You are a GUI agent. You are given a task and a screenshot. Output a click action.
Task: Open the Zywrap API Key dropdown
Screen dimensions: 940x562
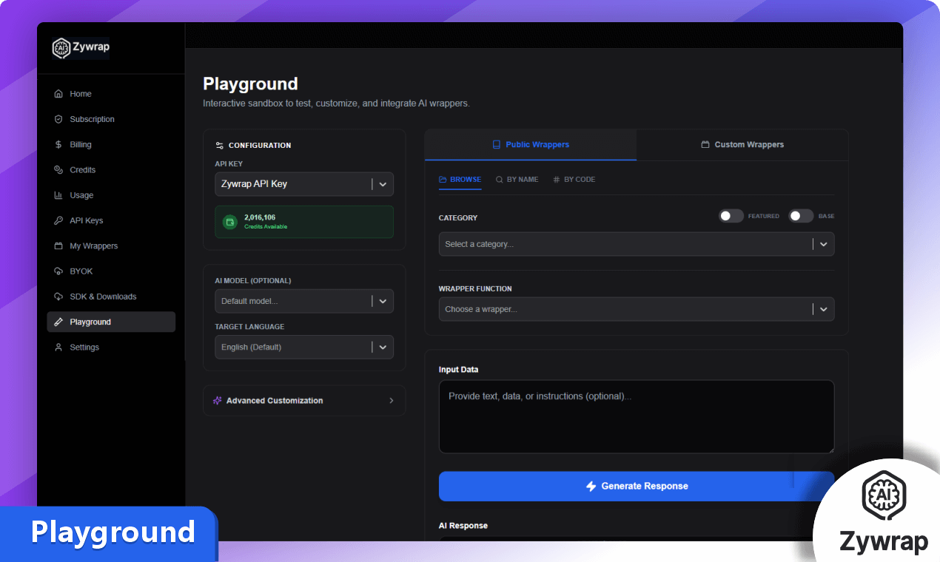[304, 183]
